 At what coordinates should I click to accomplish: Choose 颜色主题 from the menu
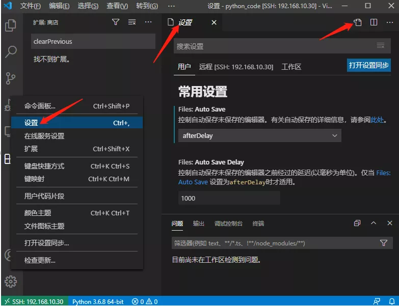point(38,213)
